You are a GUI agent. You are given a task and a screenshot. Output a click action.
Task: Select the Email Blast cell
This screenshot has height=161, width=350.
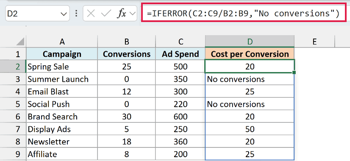click(62, 92)
